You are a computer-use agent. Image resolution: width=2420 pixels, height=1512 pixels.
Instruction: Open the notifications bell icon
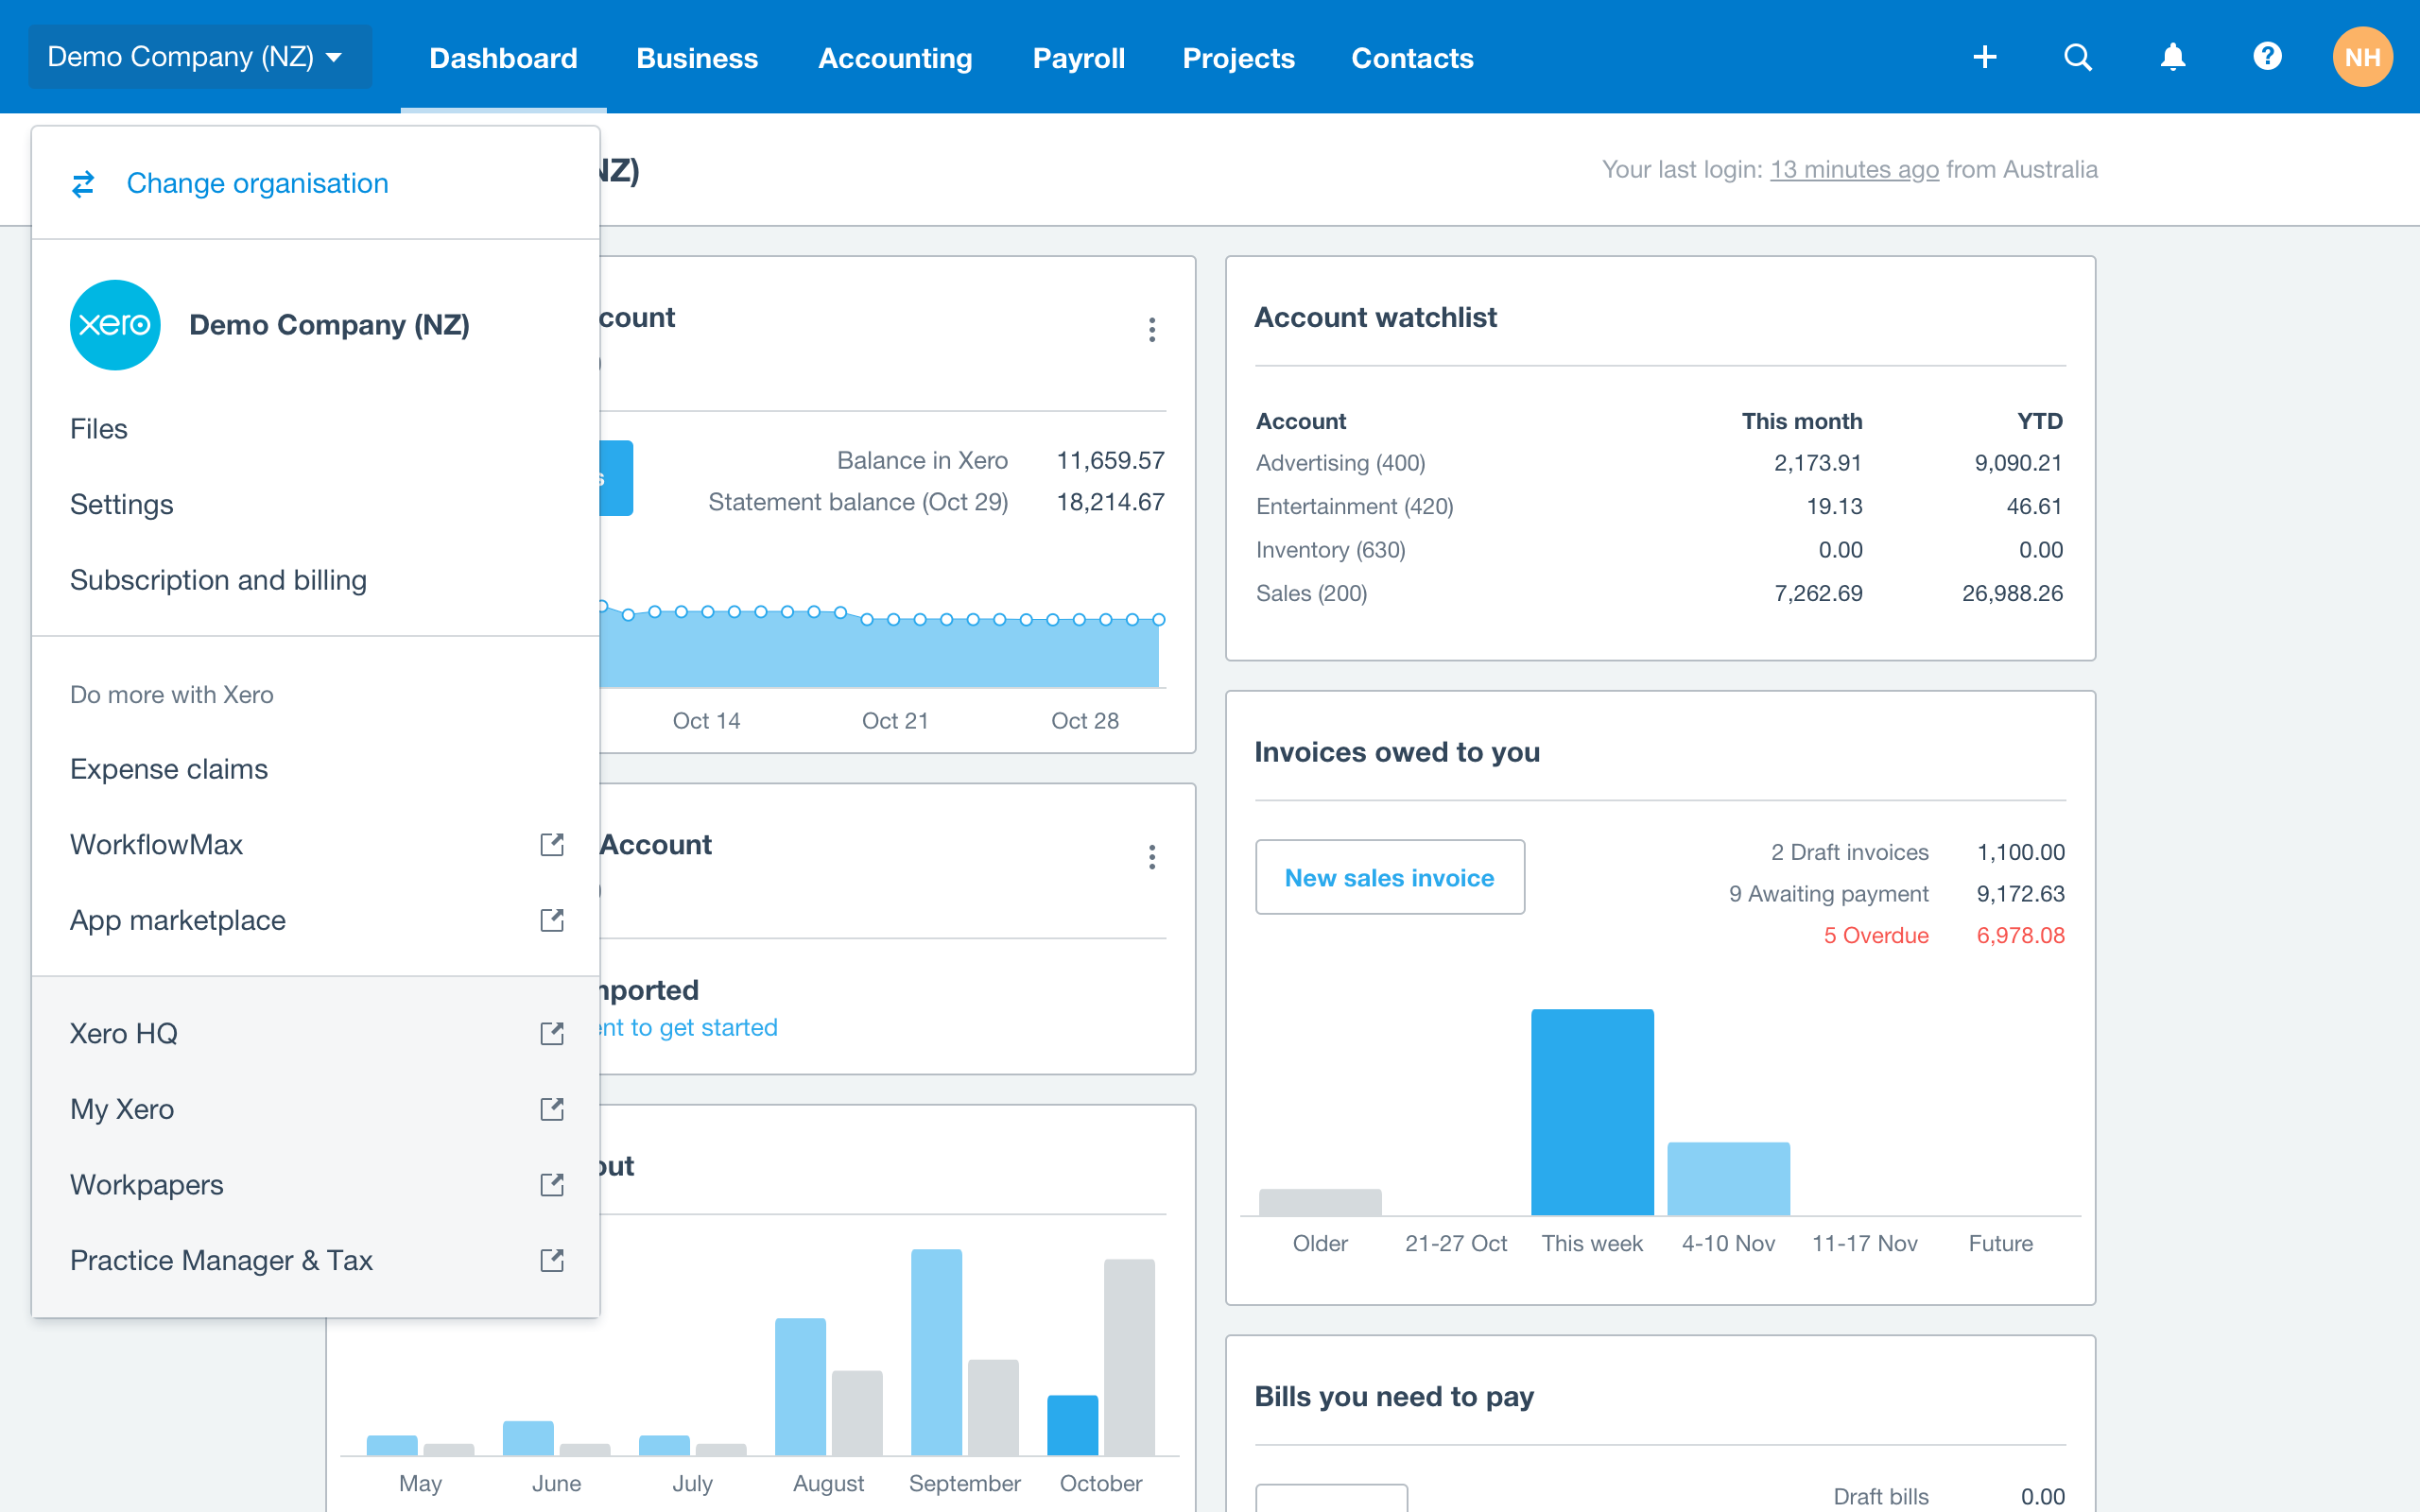[2173, 57]
